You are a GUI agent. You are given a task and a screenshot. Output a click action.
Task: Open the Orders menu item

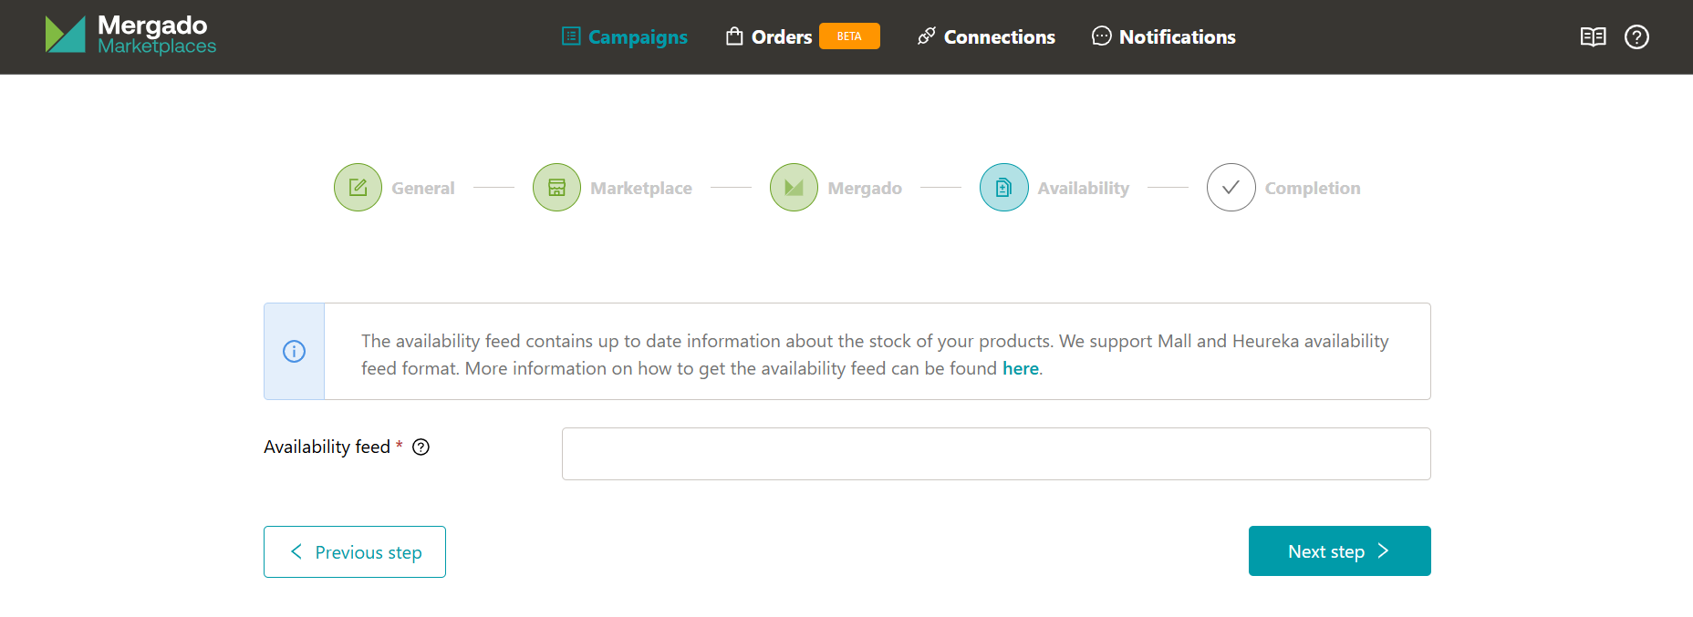(769, 36)
